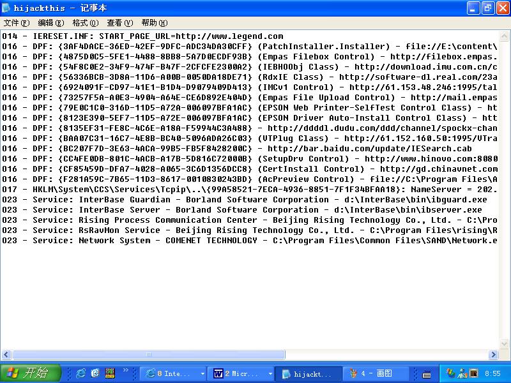Click the Network System COMENET line
This screenshot has height=383, width=511.
250,241
